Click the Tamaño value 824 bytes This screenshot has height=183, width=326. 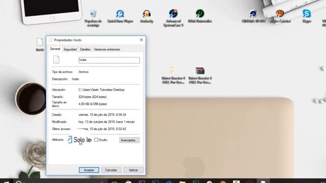pos(93,97)
